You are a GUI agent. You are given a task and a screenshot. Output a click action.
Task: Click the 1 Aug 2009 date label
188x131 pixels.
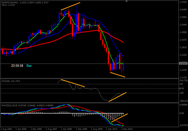pyautogui.click(x=97, y=129)
